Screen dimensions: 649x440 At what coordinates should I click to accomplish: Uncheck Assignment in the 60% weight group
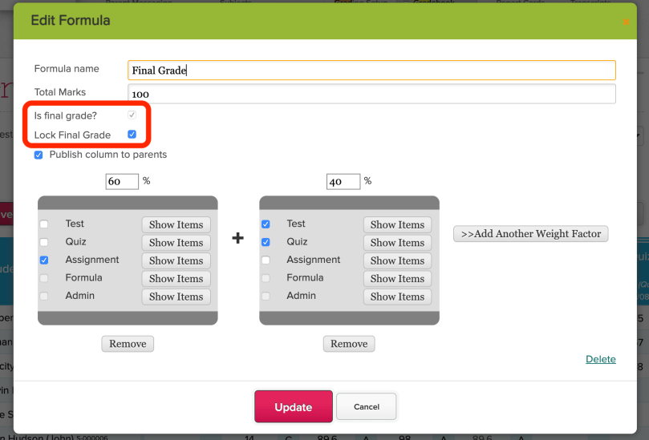44,260
